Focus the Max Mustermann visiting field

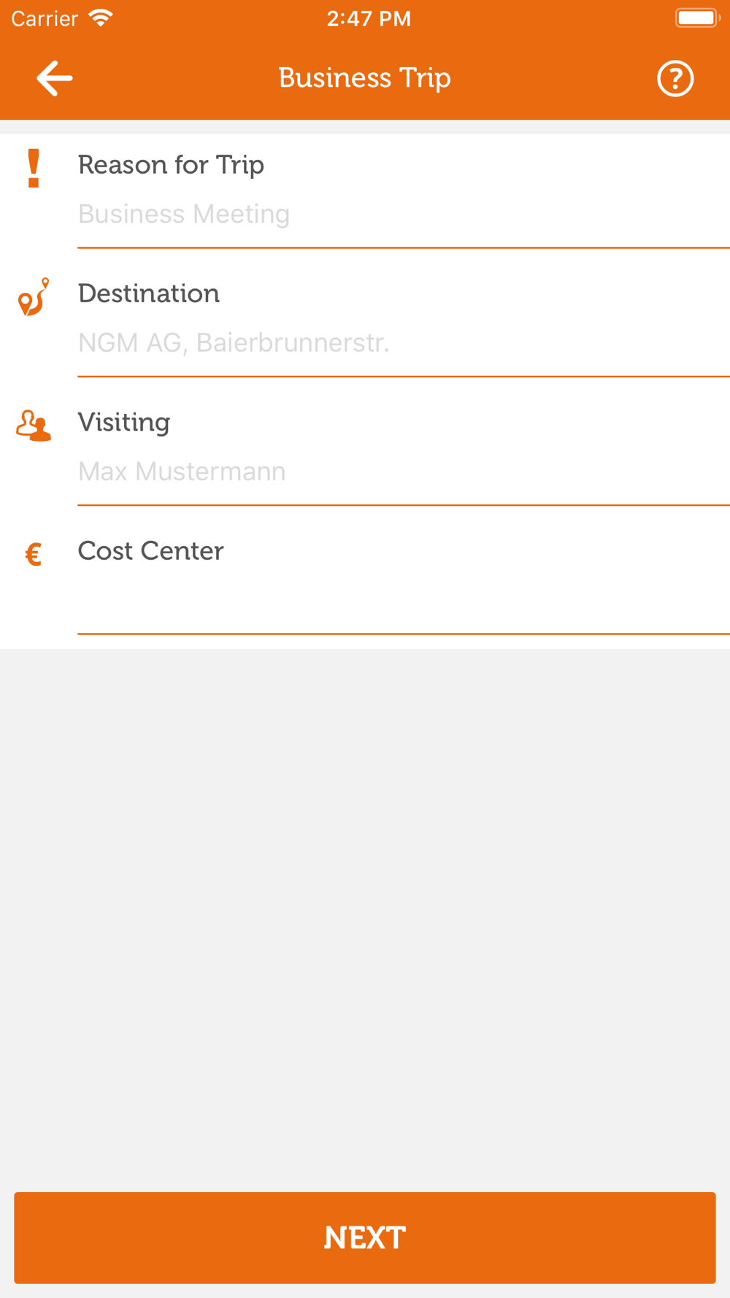[x=404, y=472]
